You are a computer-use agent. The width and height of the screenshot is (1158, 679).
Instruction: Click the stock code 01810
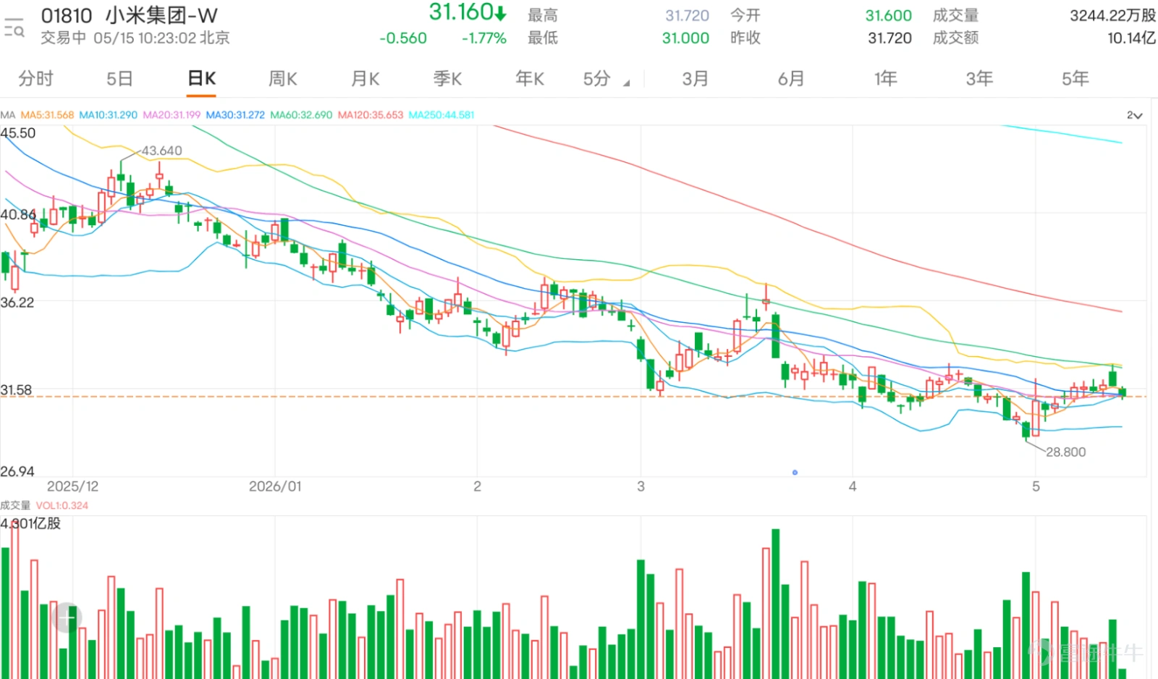pyautogui.click(x=67, y=16)
